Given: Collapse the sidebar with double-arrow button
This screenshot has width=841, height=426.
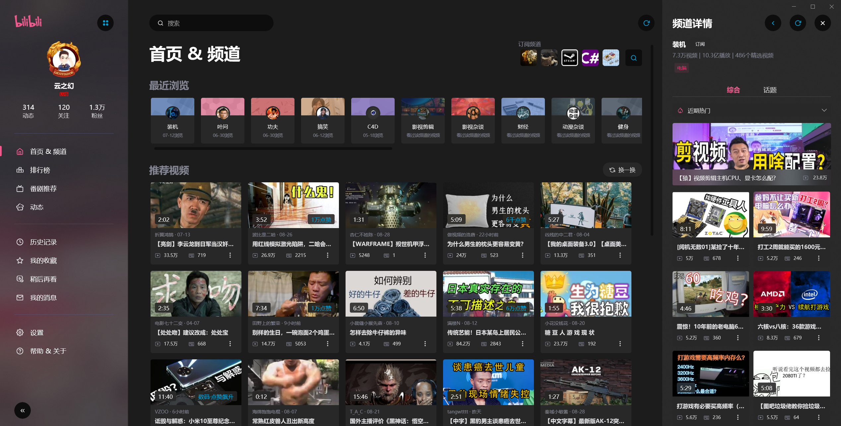Looking at the screenshot, I should click(23, 410).
